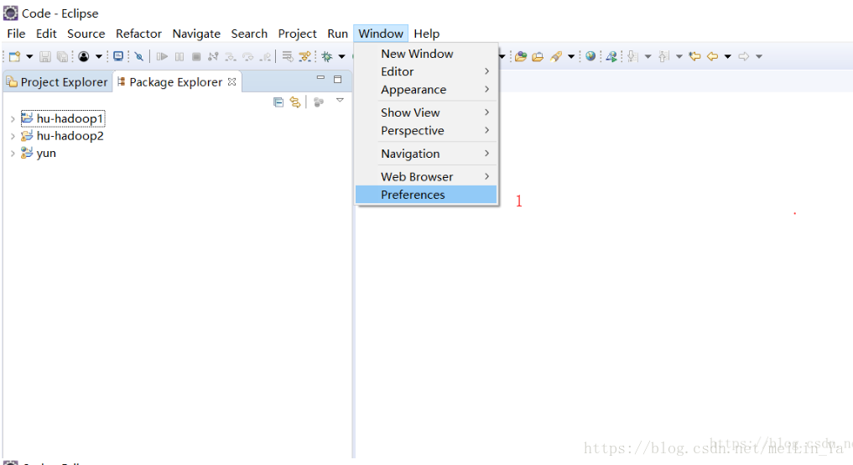
Task: Toggle Skip All Breakpoints icon
Action: point(139,56)
